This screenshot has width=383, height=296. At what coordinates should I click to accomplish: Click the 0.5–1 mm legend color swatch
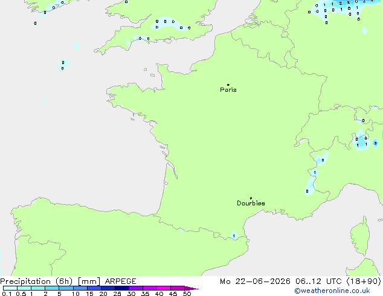(x=24, y=288)
